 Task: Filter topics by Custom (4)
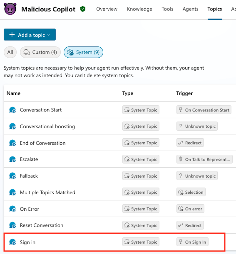pos(40,52)
